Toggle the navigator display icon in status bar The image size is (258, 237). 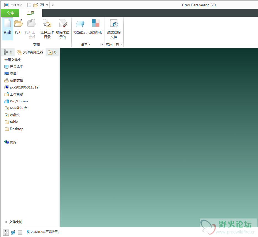(x=6, y=232)
